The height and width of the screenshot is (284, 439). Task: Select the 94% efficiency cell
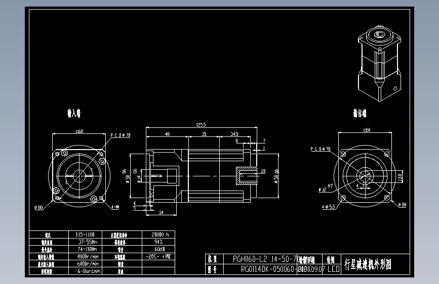pos(158,242)
